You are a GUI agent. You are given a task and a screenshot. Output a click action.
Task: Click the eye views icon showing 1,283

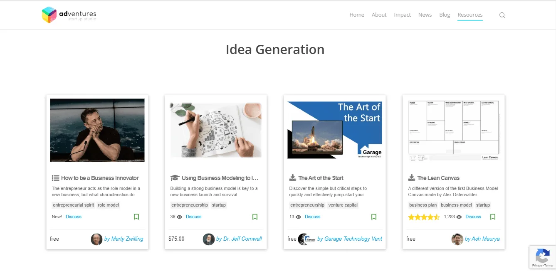[459, 217]
